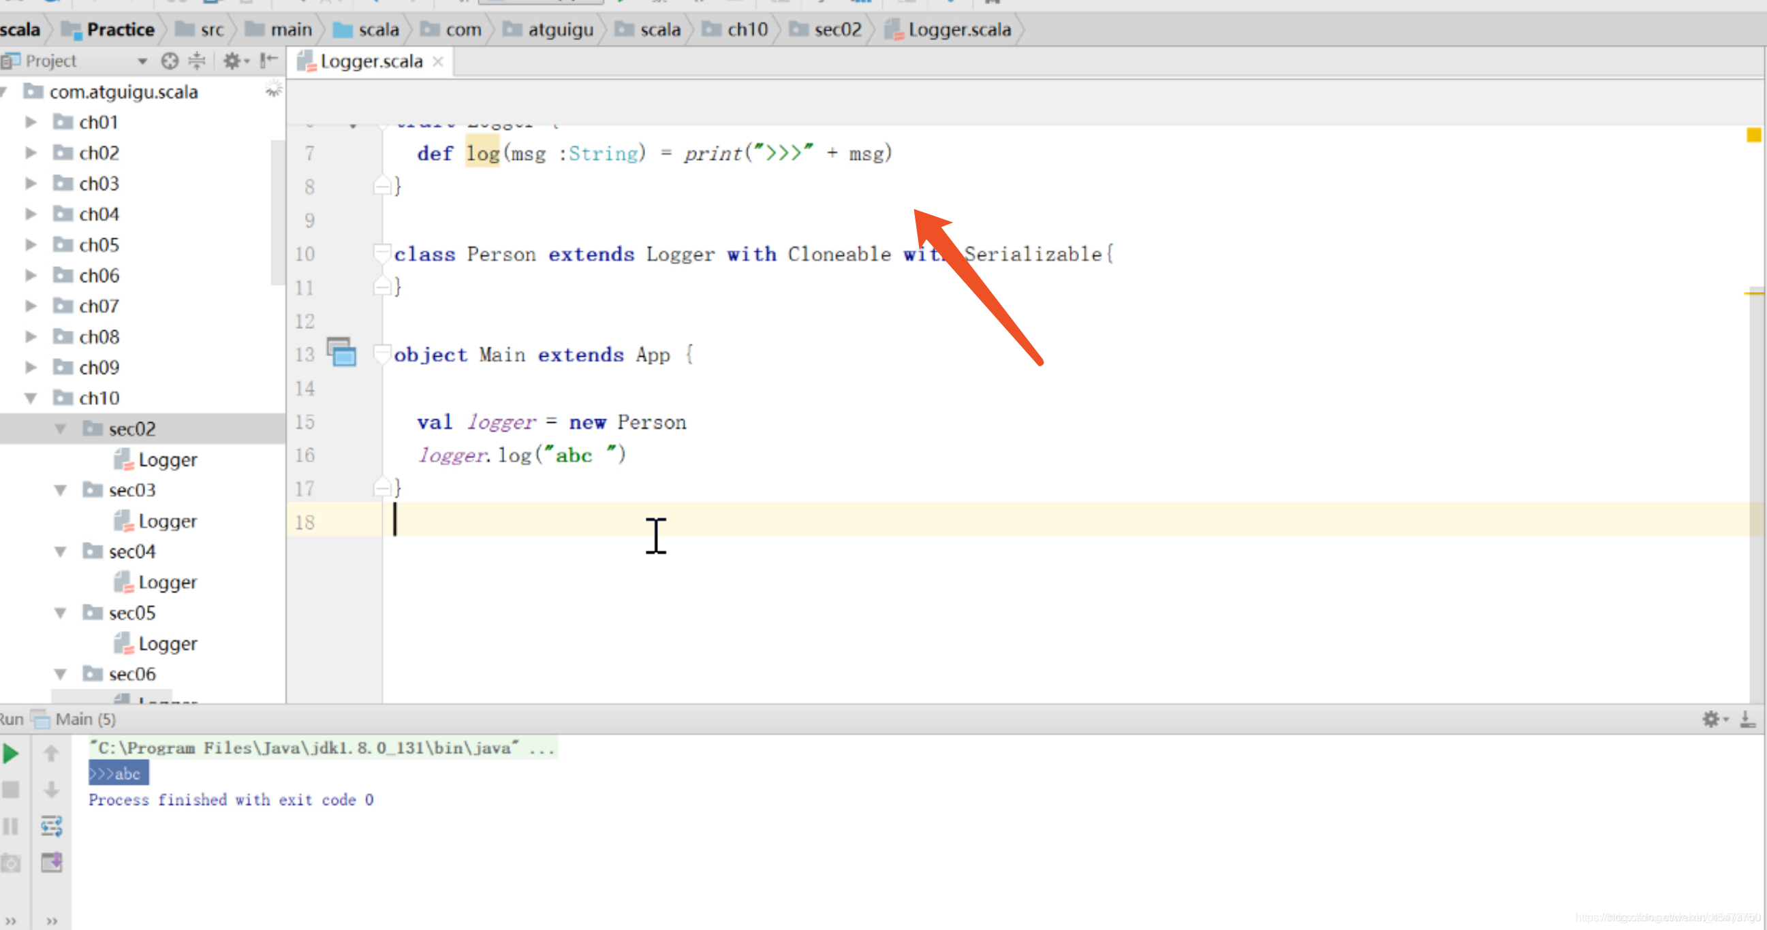This screenshot has height=930, width=1767.
Task: Toggle soft-wrap in Run console
Action: coord(52,827)
